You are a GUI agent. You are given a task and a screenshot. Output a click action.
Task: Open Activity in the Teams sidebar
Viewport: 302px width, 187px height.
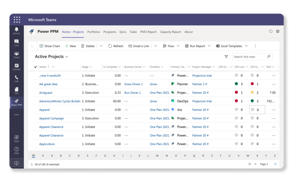(x=17, y=31)
